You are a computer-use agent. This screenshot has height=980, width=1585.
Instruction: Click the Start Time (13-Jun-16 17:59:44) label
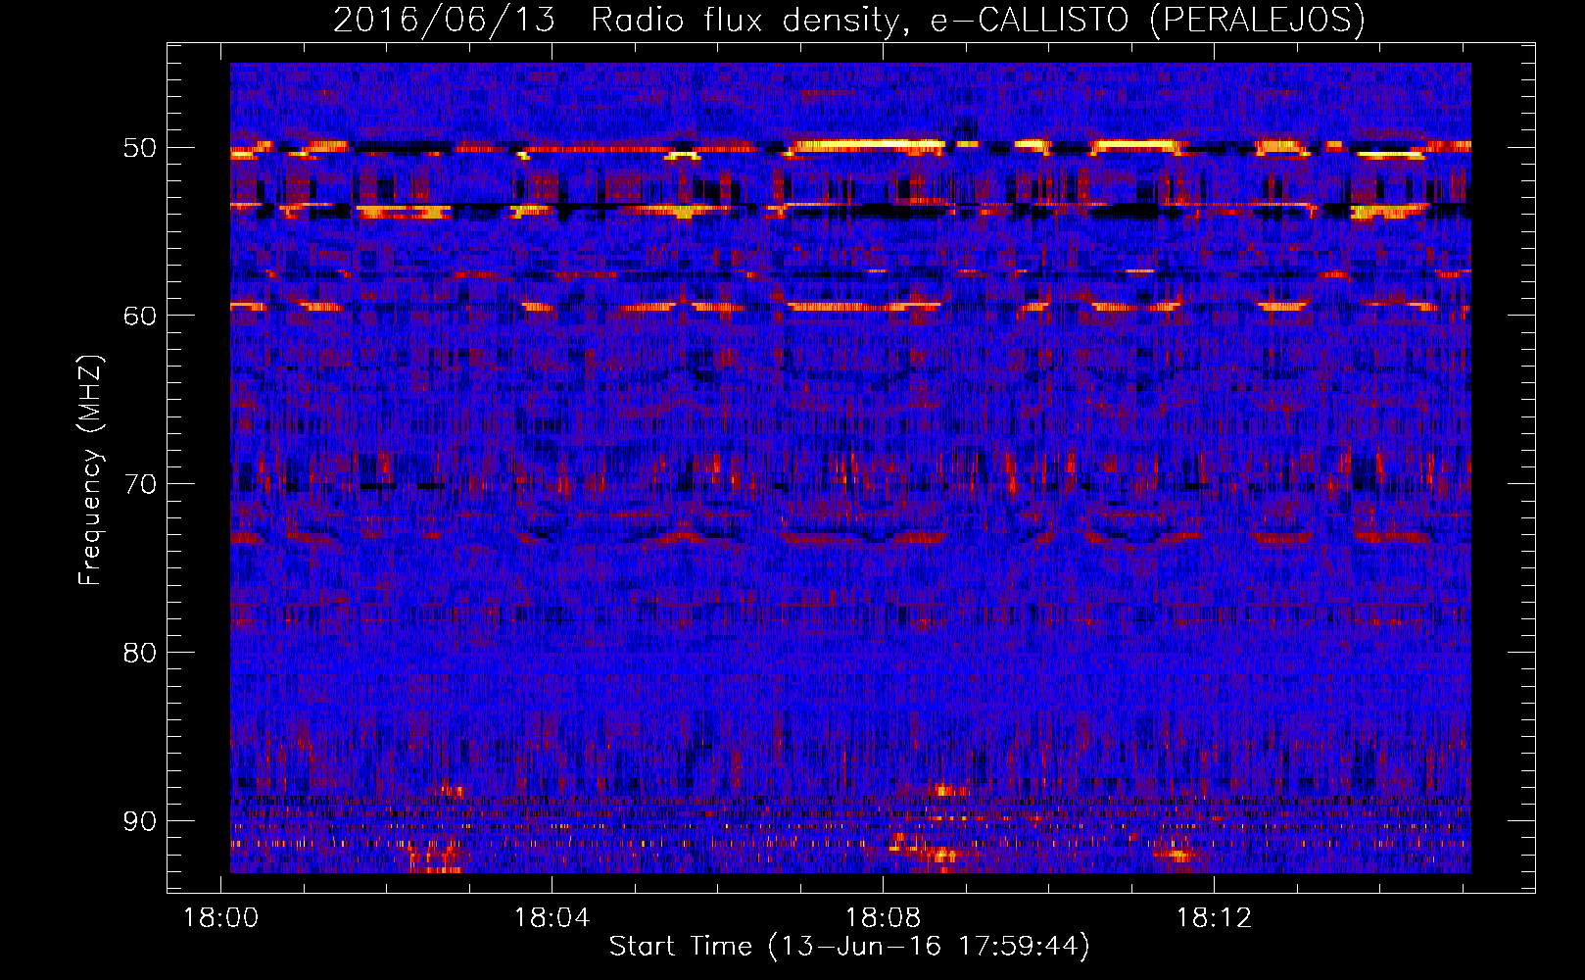pyautogui.click(x=849, y=947)
